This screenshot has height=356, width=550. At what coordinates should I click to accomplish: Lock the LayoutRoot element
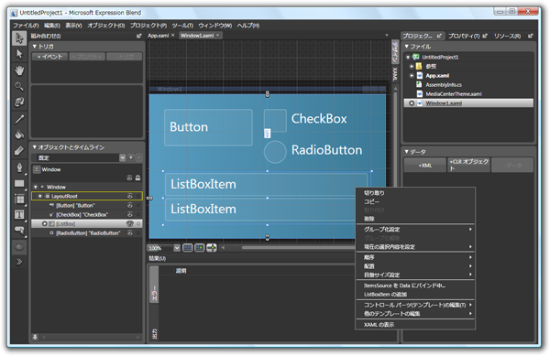coord(138,196)
